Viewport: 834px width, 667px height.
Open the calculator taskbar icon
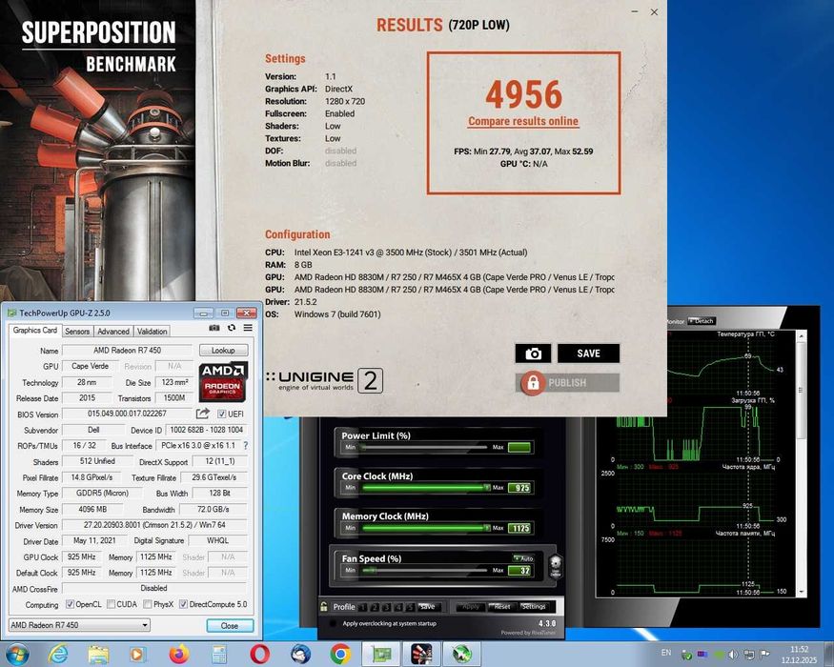[219, 655]
